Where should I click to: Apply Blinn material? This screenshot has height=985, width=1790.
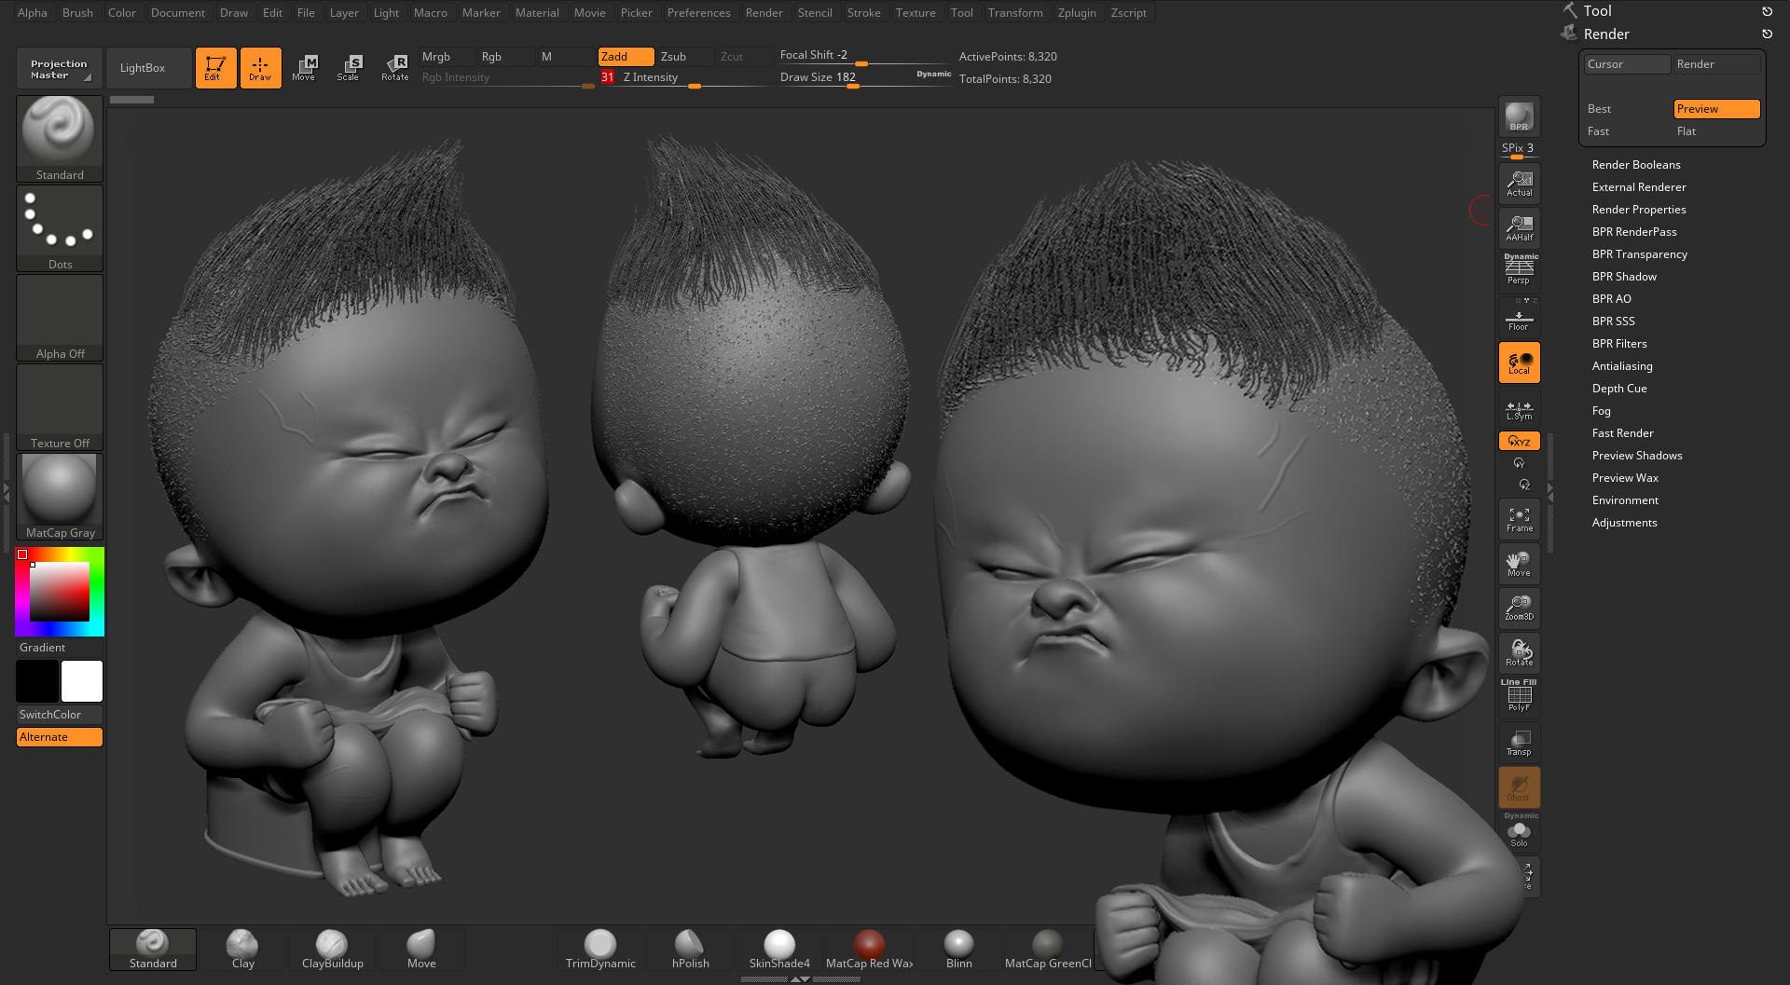[x=958, y=950]
